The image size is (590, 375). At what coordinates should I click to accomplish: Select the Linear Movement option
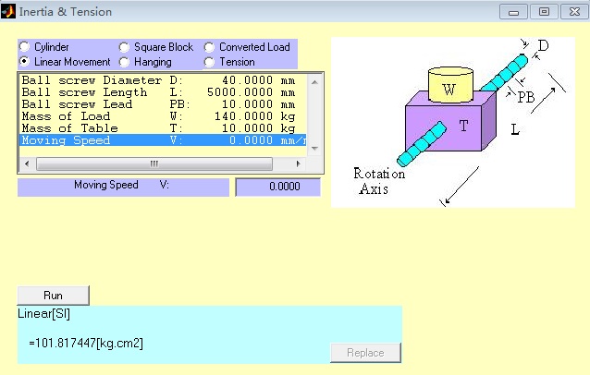[25, 62]
